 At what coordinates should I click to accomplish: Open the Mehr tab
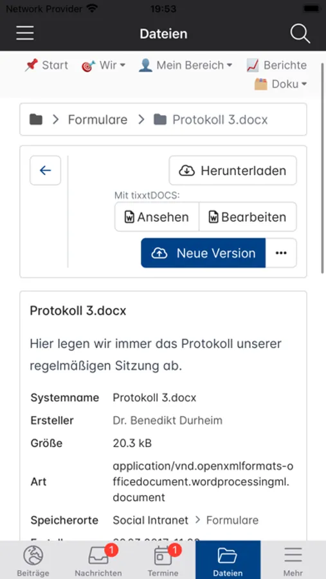click(293, 560)
